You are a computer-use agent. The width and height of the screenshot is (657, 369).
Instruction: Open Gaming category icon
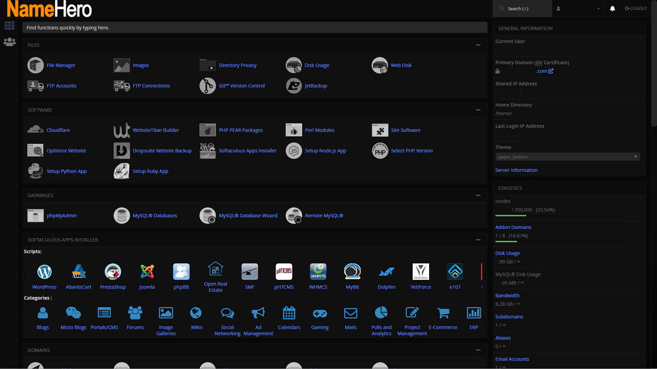tap(320, 313)
